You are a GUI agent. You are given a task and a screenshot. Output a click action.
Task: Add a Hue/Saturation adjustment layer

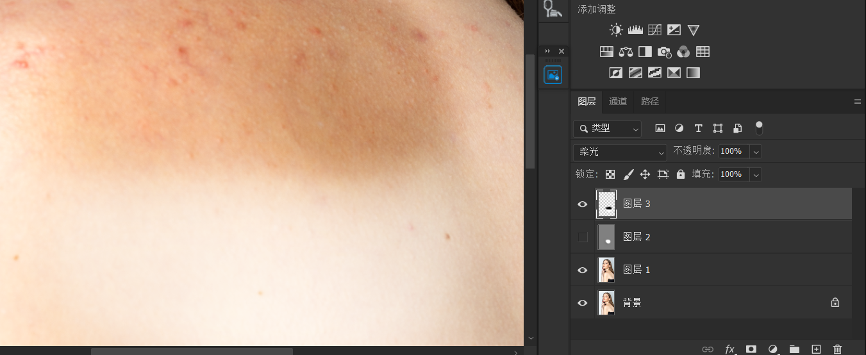[606, 51]
